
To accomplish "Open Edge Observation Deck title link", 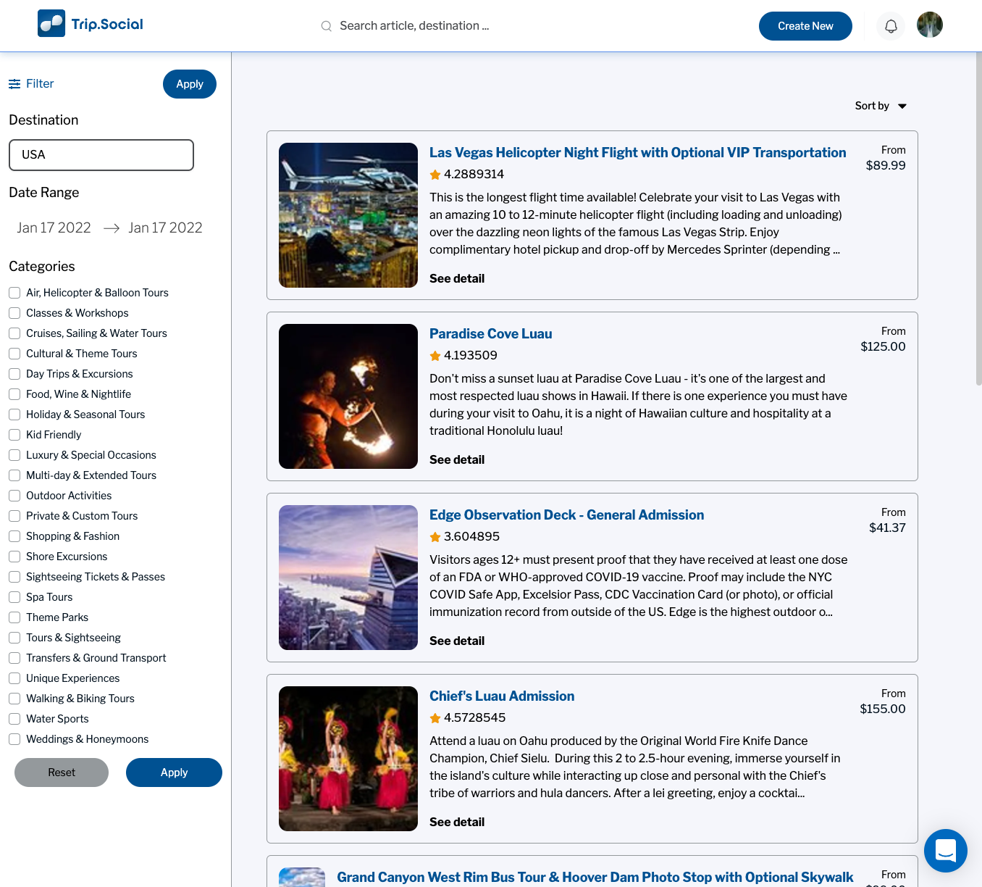I will tap(566, 515).
